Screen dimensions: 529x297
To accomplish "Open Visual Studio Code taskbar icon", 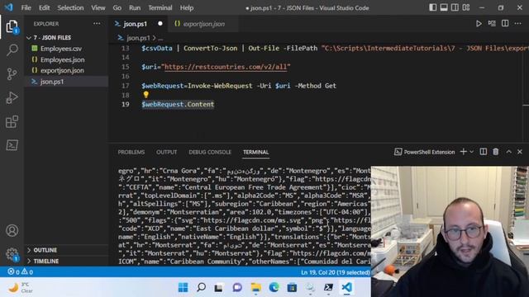I will tap(346, 288).
